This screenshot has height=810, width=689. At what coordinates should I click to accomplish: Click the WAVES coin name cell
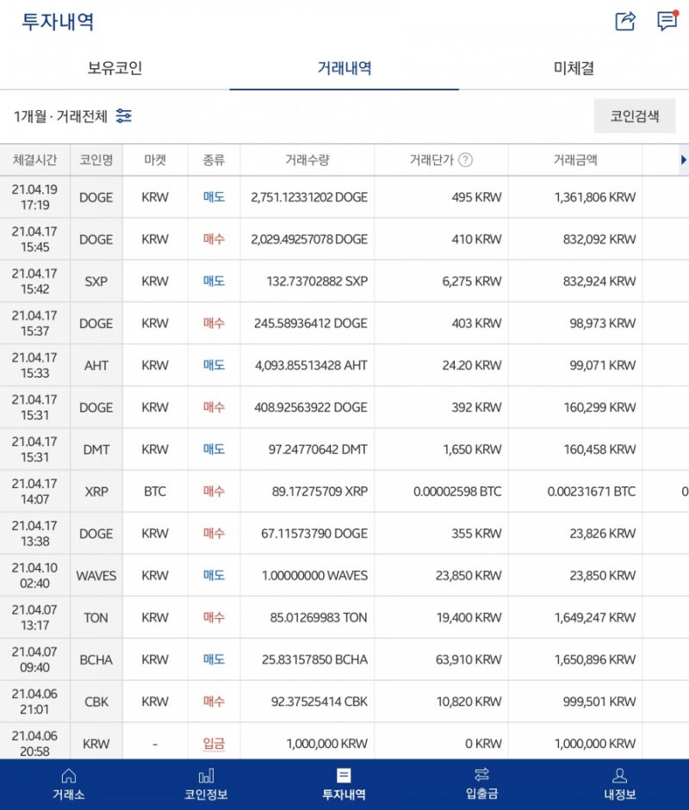(96, 576)
